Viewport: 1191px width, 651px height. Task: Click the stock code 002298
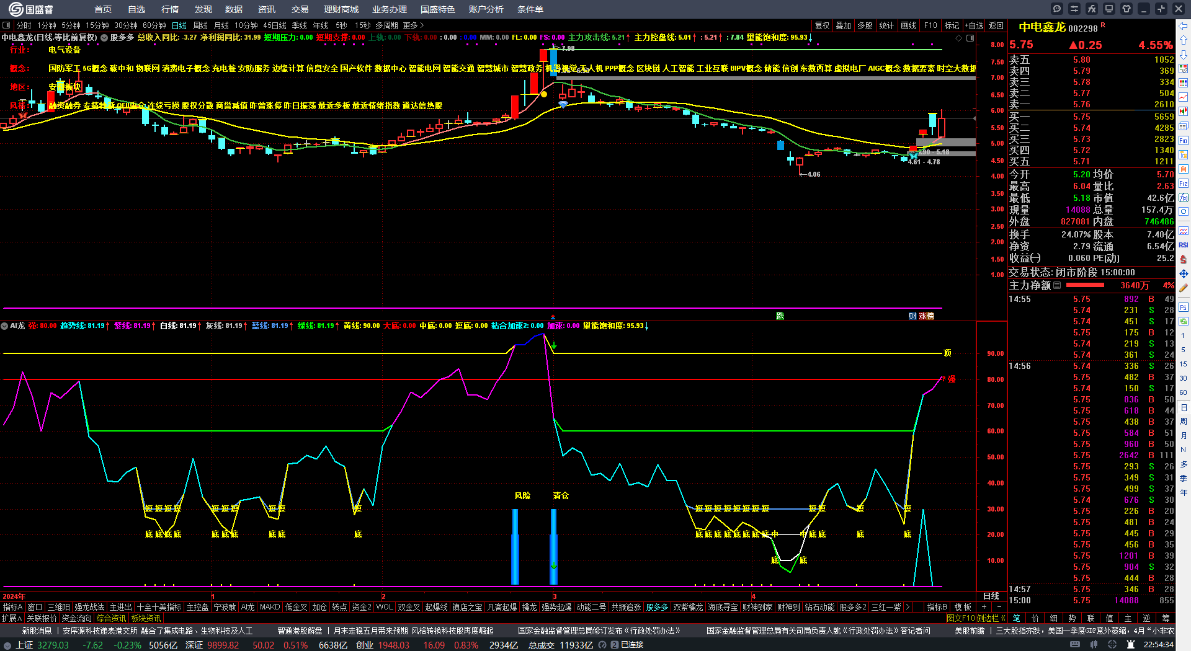[x=1083, y=29]
